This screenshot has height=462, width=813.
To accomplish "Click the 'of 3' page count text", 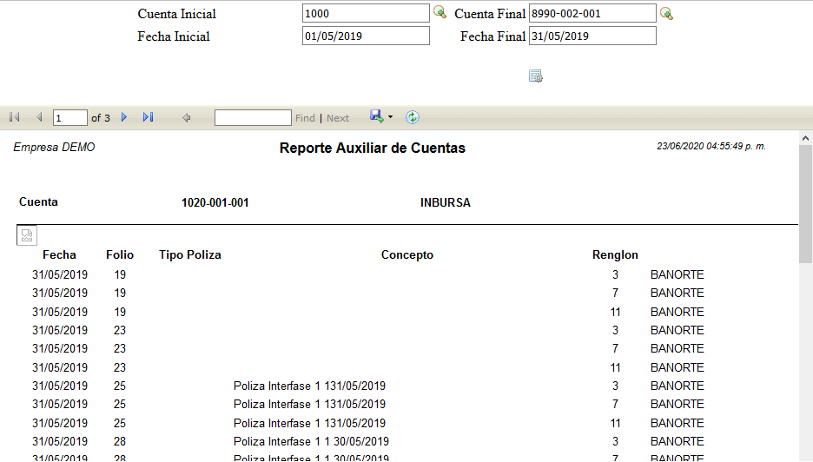I will coord(101,118).
